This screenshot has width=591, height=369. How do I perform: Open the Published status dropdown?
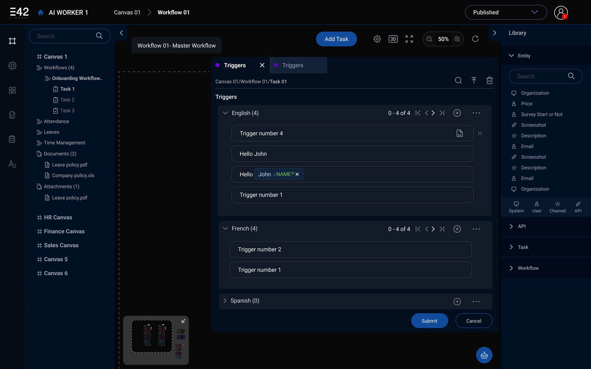coord(506,12)
